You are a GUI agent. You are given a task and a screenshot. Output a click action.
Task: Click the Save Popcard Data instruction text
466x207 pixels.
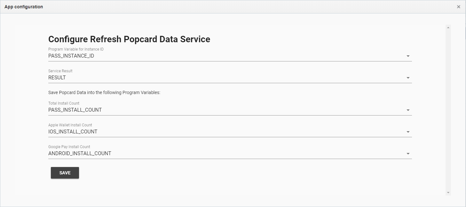coord(104,93)
